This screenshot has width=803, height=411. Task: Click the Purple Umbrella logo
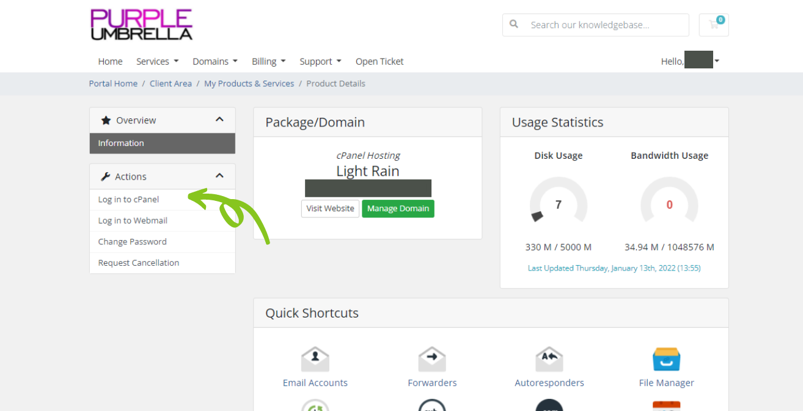click(141, 25)
